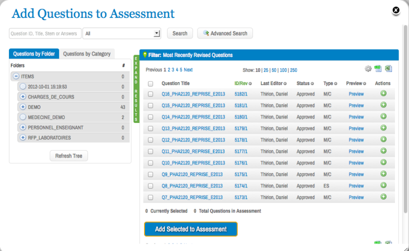Click Add Selected to Assessment button
Image resolution: width=409 pixels, height=251 pixels.
tap(190, 229)
